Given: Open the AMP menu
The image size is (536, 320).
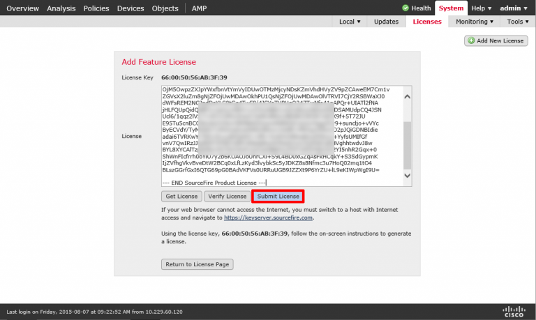Looking at the screenshot, I should [199, 8].
